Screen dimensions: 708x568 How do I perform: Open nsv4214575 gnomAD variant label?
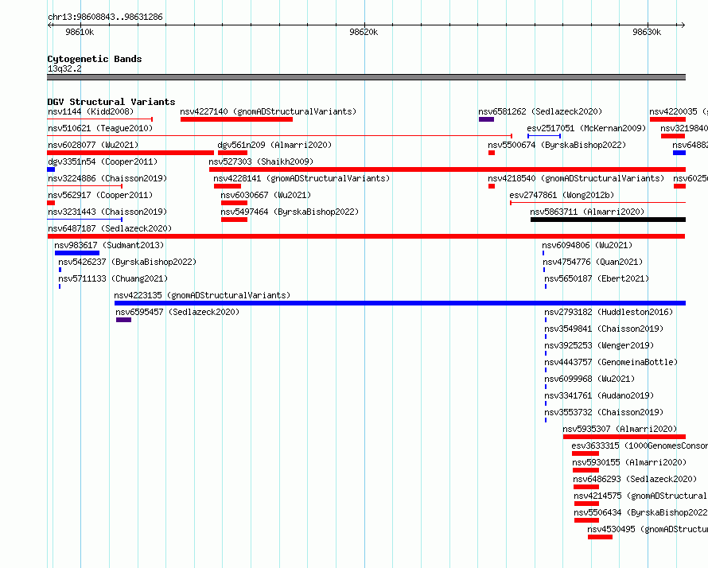click(640, 496)
